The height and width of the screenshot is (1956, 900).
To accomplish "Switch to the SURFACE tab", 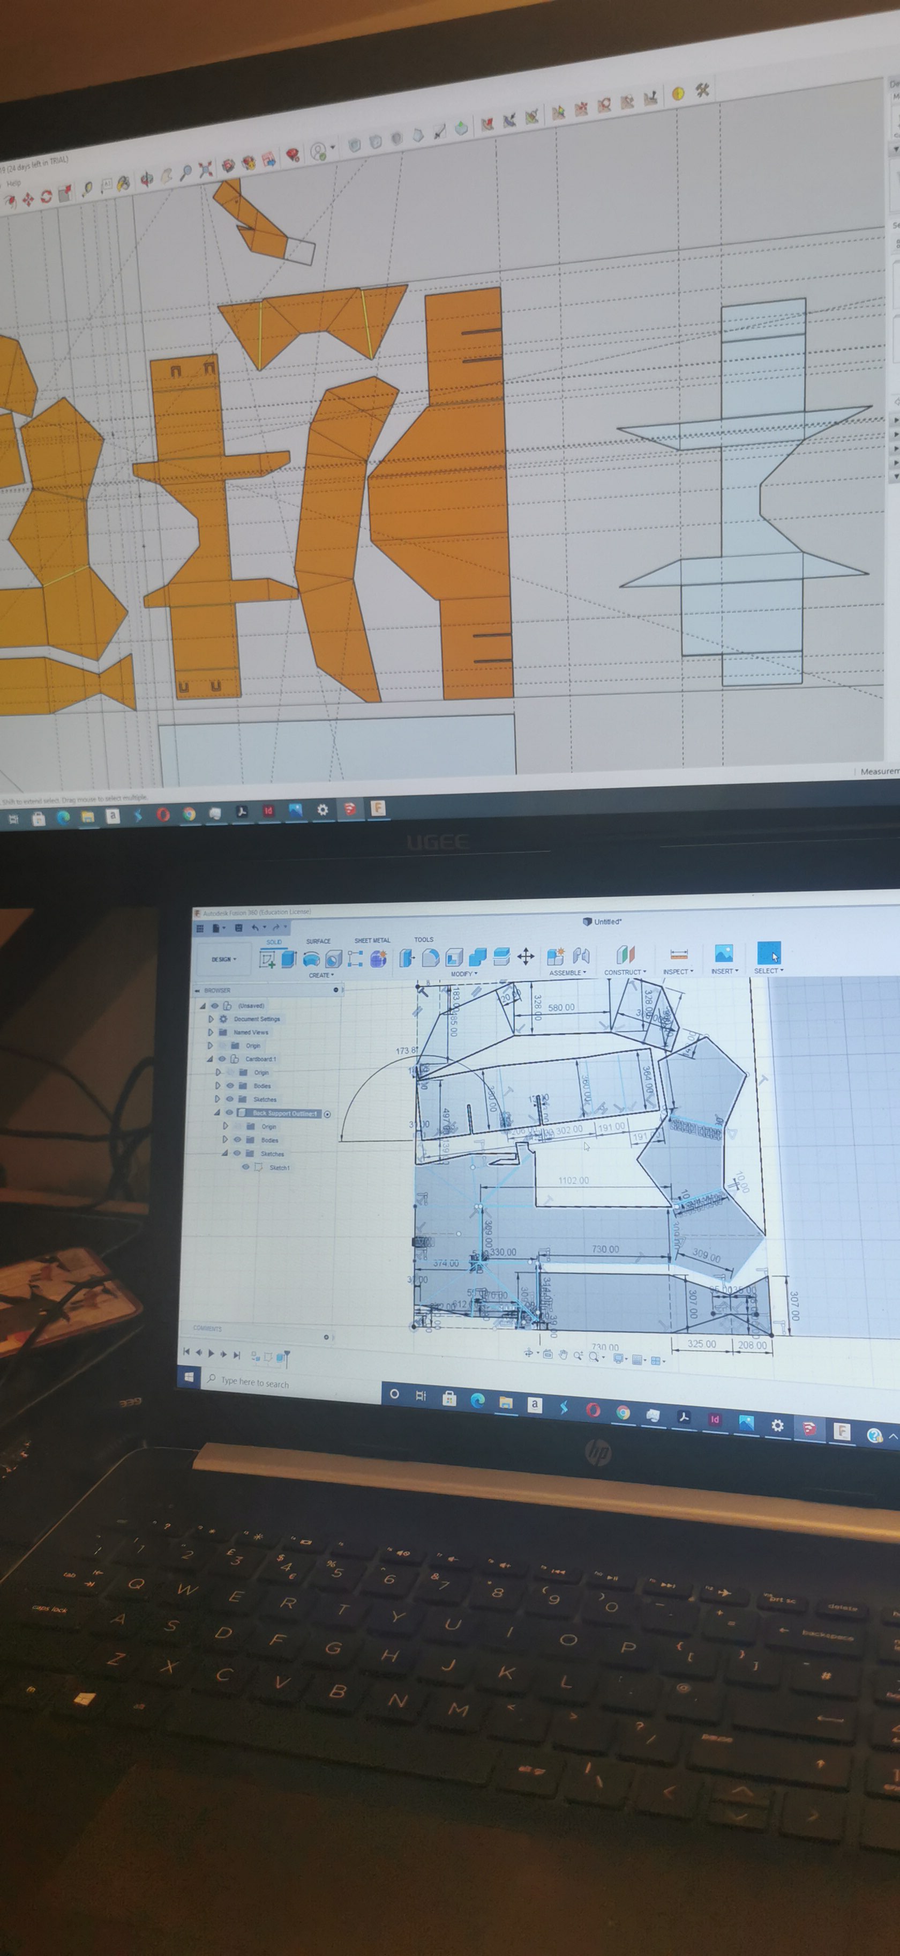I will (319, 942).
